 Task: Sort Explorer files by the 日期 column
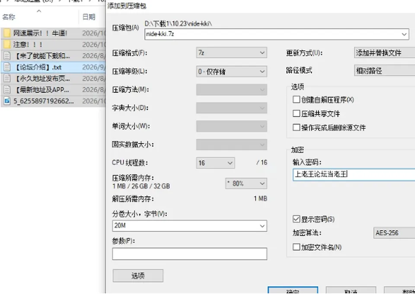coord(89,17)
